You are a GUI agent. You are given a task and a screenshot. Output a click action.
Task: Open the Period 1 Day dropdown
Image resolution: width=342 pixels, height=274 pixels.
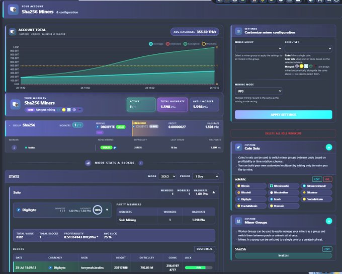point(206,176)
